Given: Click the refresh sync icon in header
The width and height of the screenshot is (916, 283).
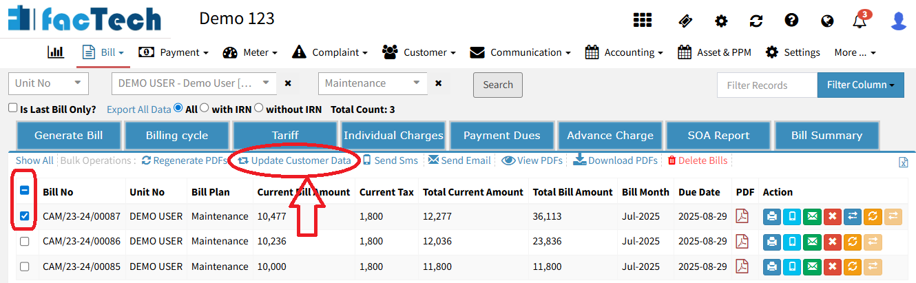Looking at the screenshot, I should (756, 21).
